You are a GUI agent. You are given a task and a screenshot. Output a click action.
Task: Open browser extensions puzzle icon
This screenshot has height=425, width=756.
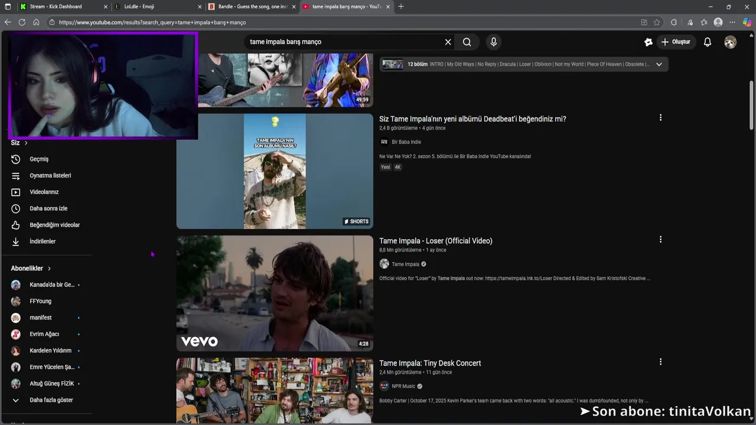674,22
